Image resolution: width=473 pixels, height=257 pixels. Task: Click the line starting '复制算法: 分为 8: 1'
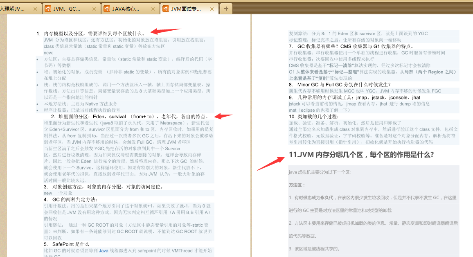(x=358, y=34)
